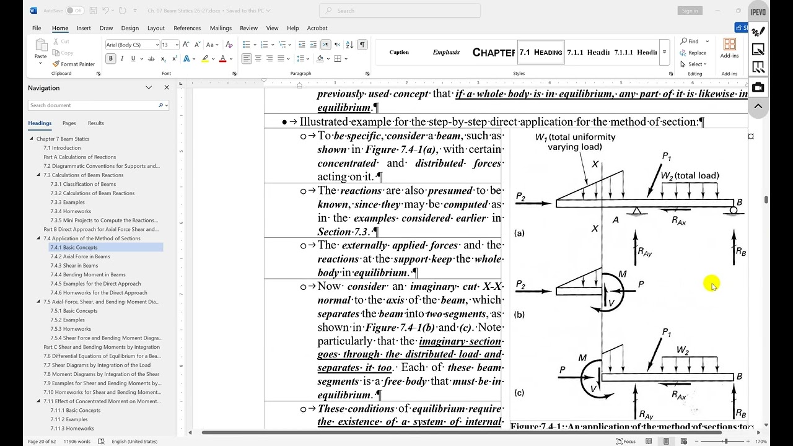Open the References tab
793x446 pixels.
click(x=187, y=28)
